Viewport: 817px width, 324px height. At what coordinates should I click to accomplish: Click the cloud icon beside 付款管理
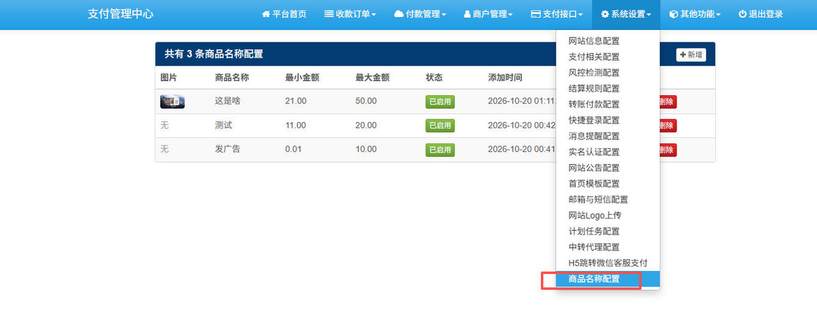[x=399, y=14]
